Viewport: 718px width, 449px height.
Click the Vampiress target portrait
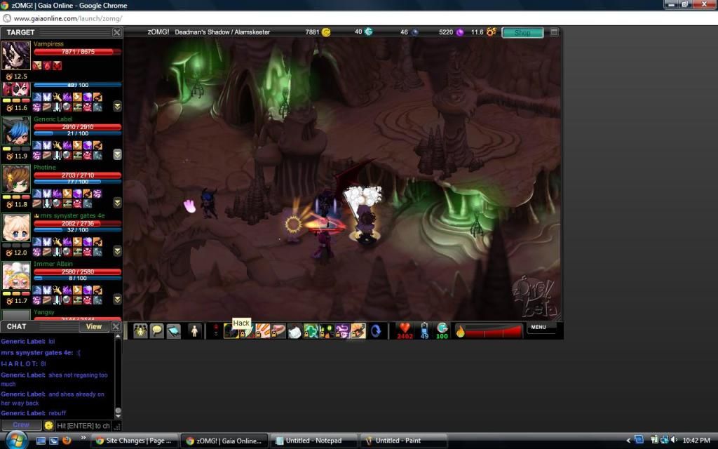tap(16, 55)
